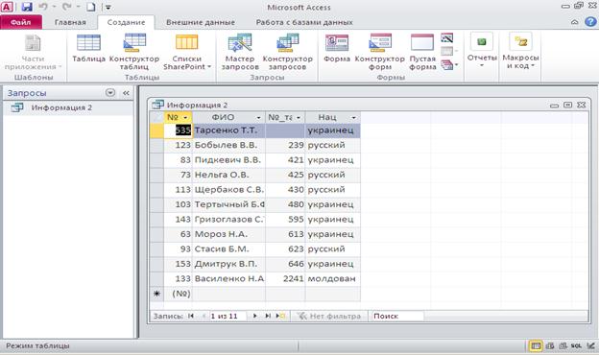Click the select-all corner of the datasheet
The image size is (599, 355).
[156, 118]
